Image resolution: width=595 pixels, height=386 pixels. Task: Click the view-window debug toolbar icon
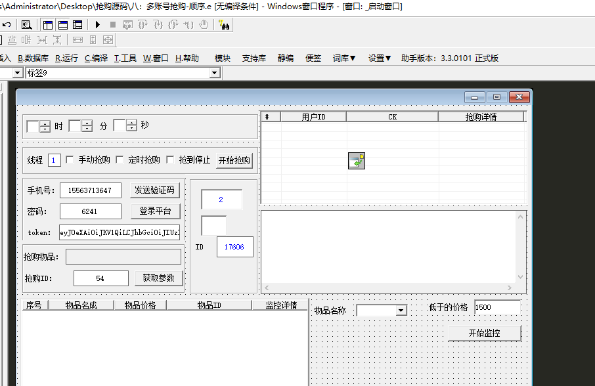tap(128, 25)
